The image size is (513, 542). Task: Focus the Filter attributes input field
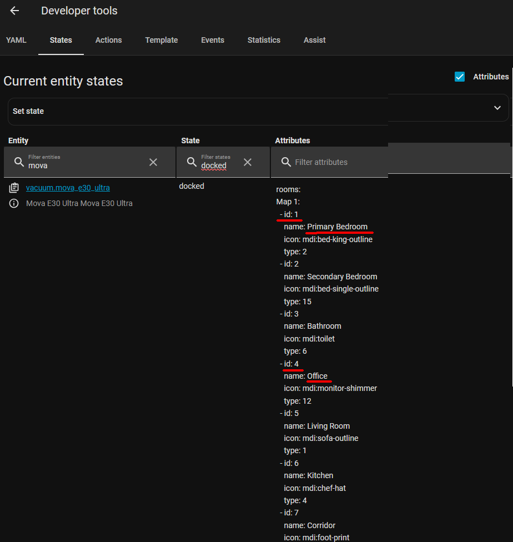pos(339,162)
